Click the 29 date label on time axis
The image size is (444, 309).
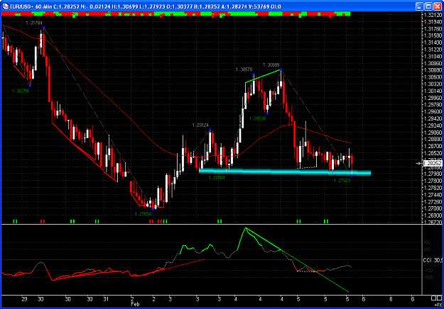click(x=24, y=299)
